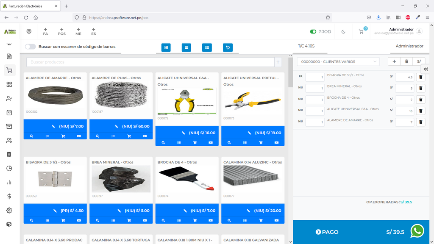Open a new browser tab
This screenshot has height=244, width=434.
tap(67, 6)
